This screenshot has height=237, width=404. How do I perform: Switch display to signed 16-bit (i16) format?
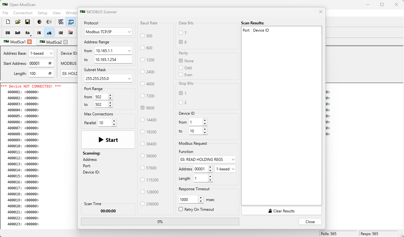click(39, 33)
